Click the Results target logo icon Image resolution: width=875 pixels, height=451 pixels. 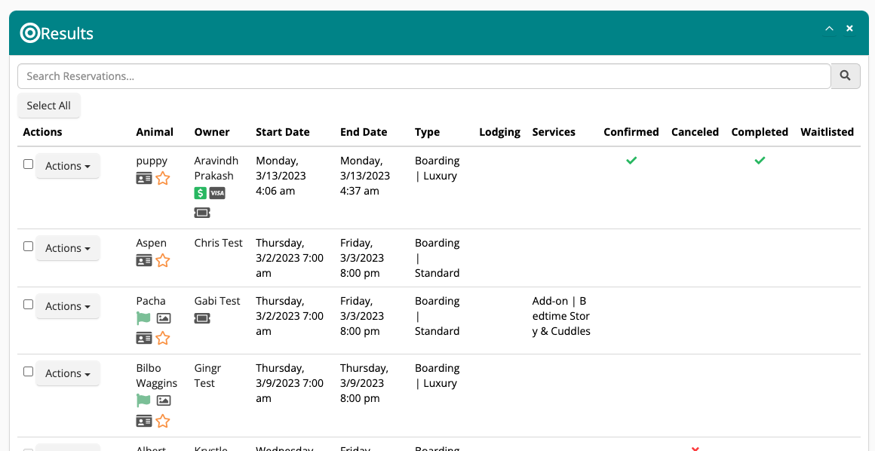[x=29, y=33]
